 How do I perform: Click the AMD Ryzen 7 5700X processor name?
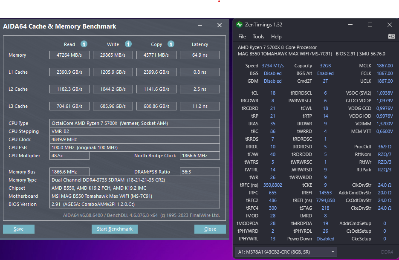click(x=277, y=47)
